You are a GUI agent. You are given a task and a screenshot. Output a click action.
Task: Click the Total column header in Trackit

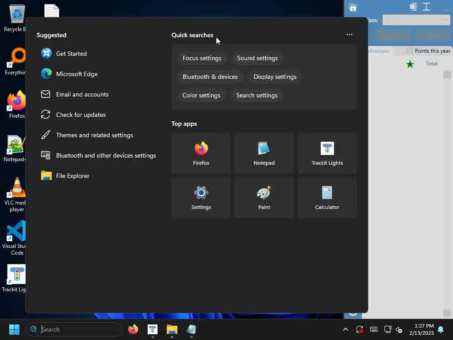(431, 64)
